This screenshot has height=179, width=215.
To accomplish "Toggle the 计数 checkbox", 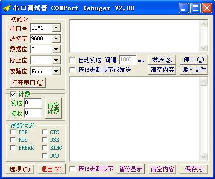I will tap(13, 94).
